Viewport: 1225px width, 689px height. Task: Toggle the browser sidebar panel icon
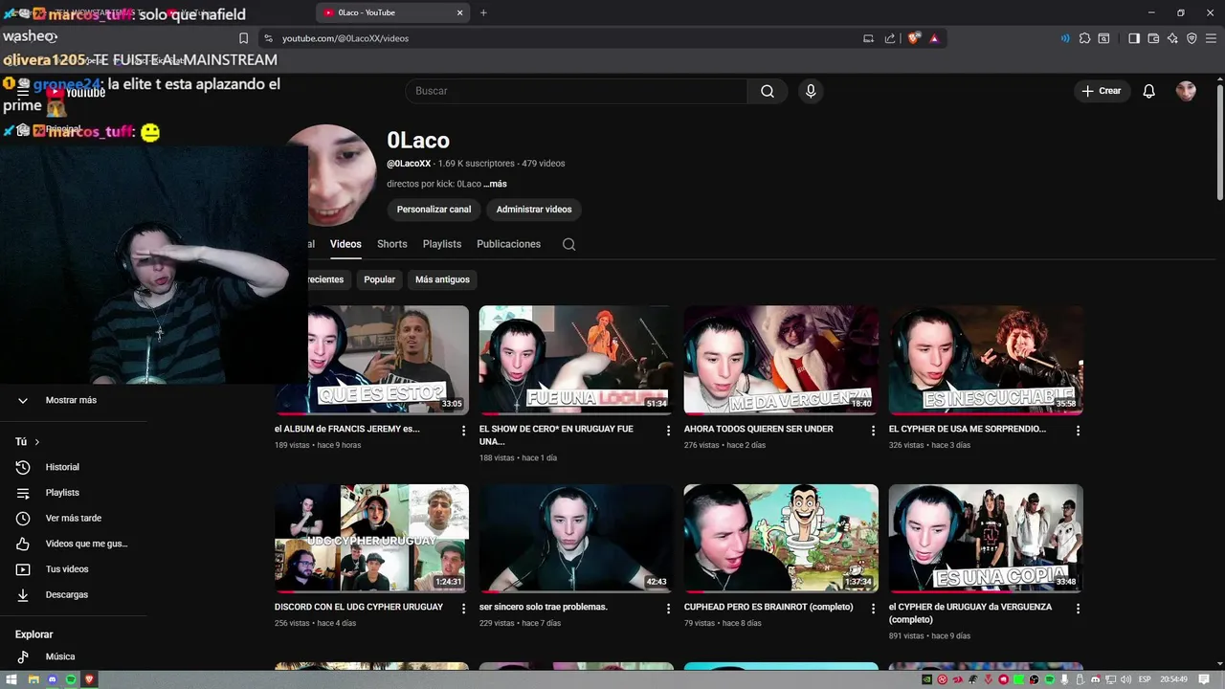pyautogui.click(x=1134, y=38)
